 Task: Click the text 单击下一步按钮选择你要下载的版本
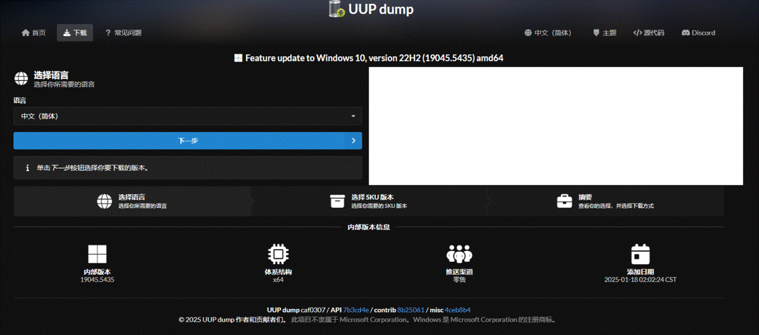(93, 168)
